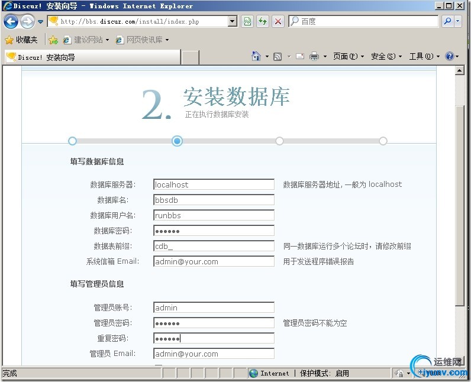Click the 系统信箱 Email field
The height and width of the screenshot is (382, 471).
214,261
